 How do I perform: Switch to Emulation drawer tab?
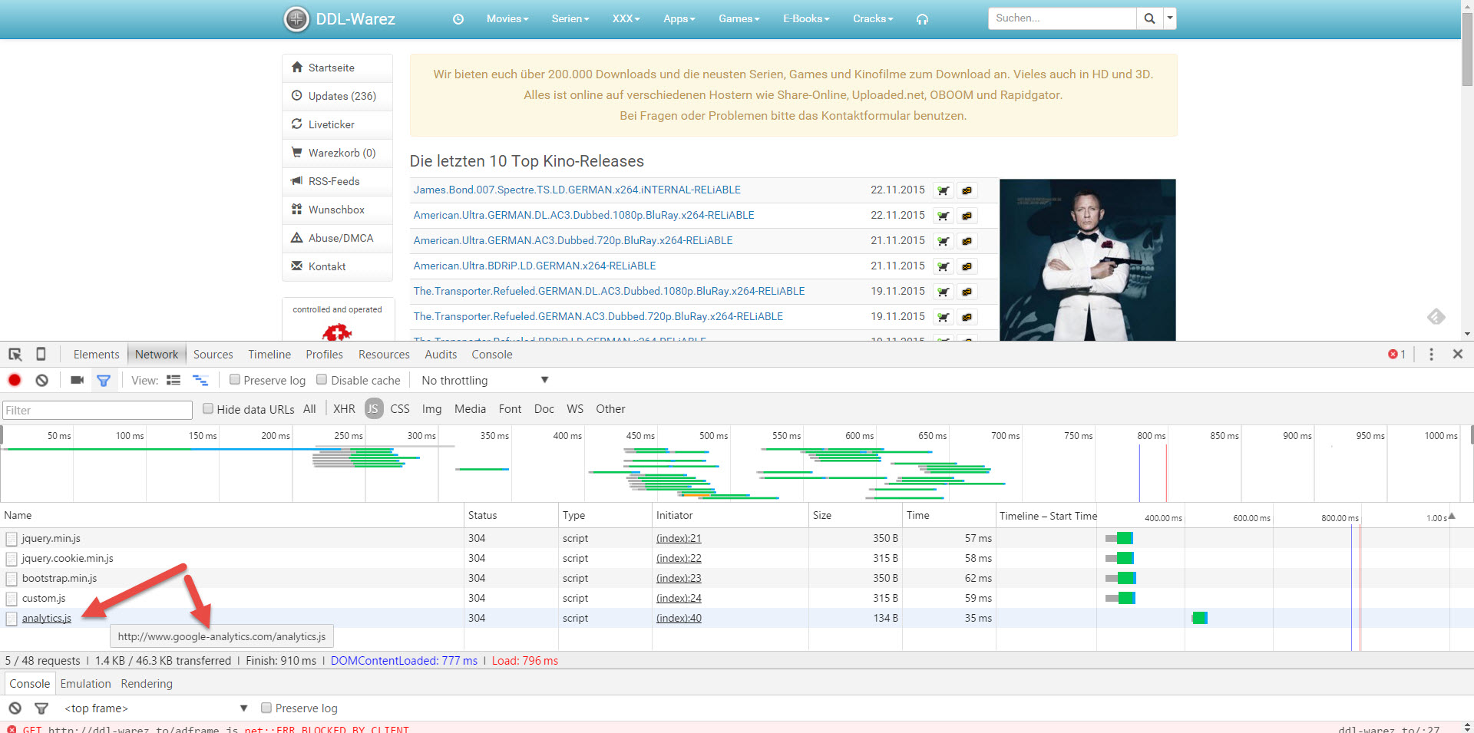tap(85, 684)
